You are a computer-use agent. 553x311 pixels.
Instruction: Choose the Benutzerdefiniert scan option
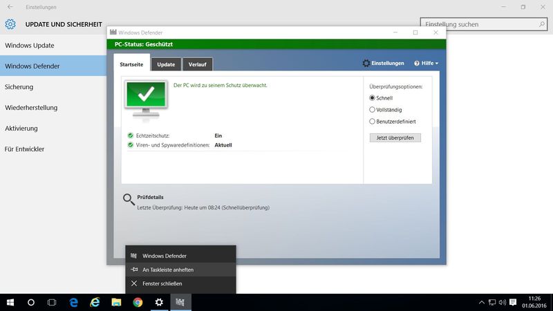click(x=373, y=122)
